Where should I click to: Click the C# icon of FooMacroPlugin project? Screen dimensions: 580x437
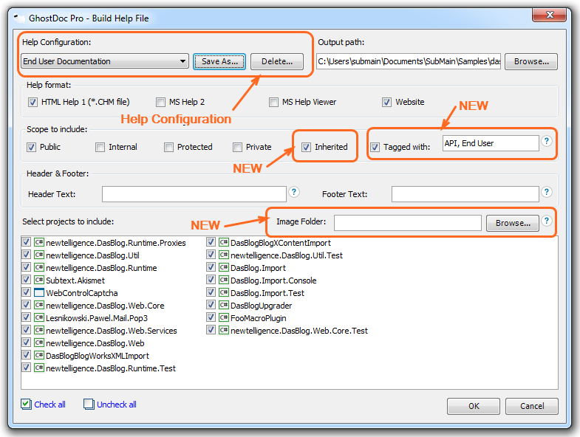(224, 318)
